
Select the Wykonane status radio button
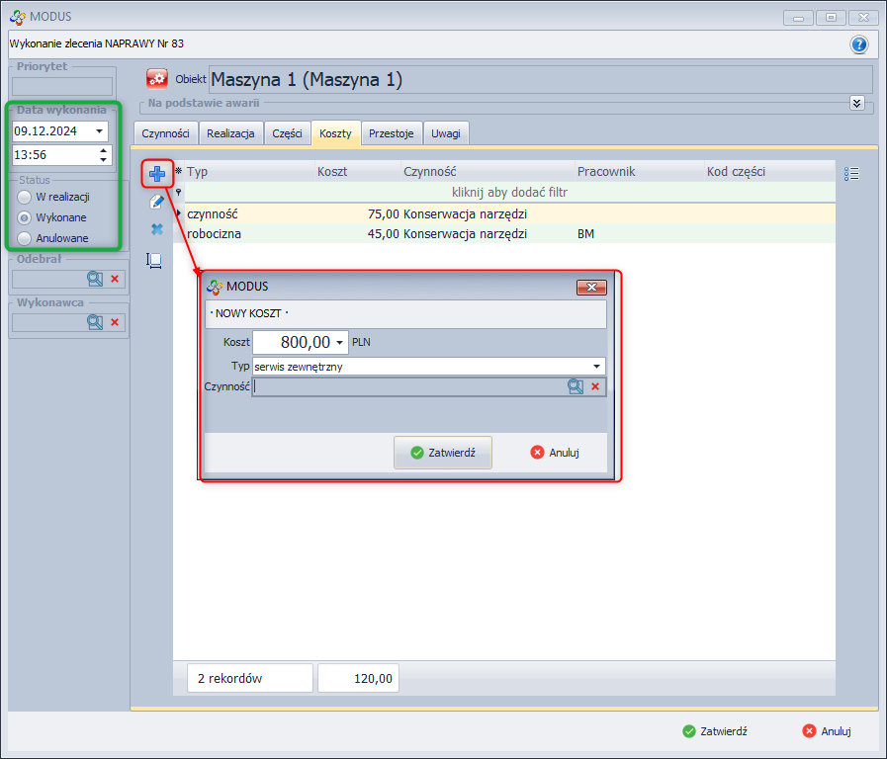tap(25, 217)
